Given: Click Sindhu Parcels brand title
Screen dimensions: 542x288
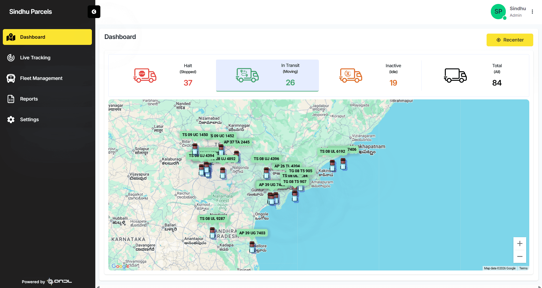Looking at the screenshot, I should pyautogui.click(x=31, y=12).
